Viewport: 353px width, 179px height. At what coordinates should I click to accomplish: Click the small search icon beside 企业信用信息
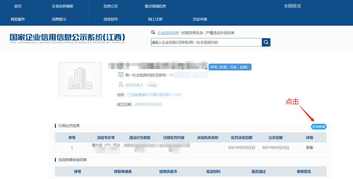pyautogui.click(x=153, y=33)
